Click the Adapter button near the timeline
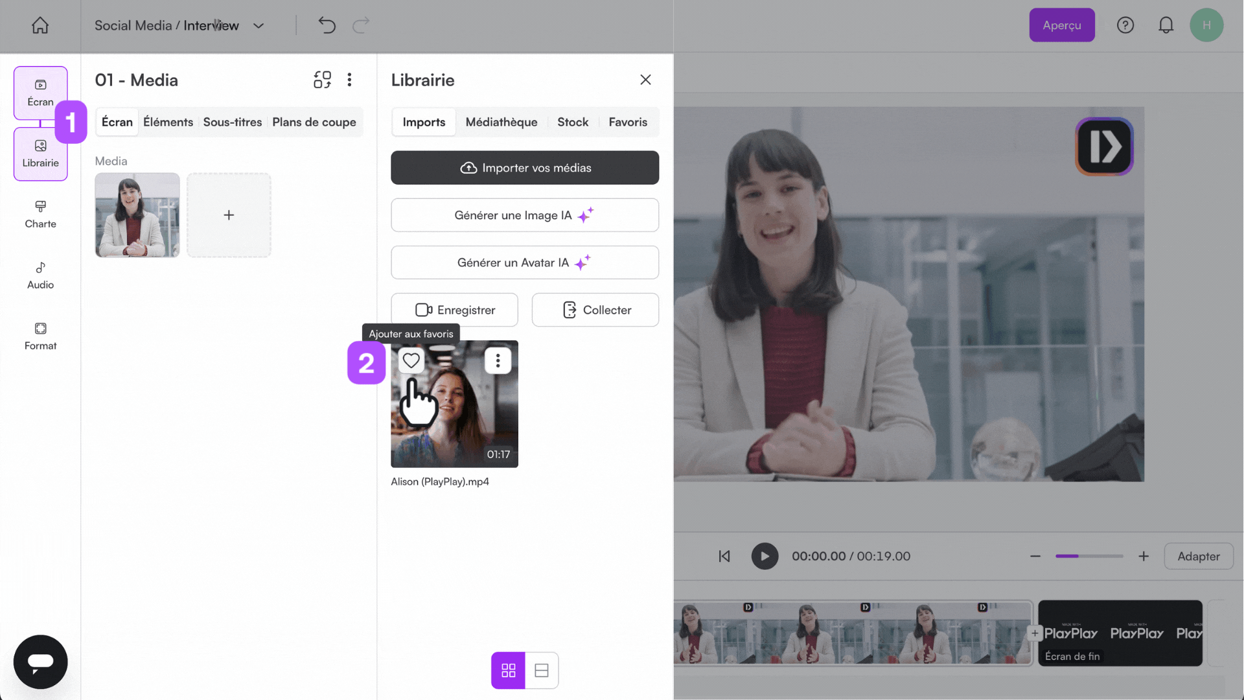Screen dimensions: 1244x700 tap(1198, 556)
